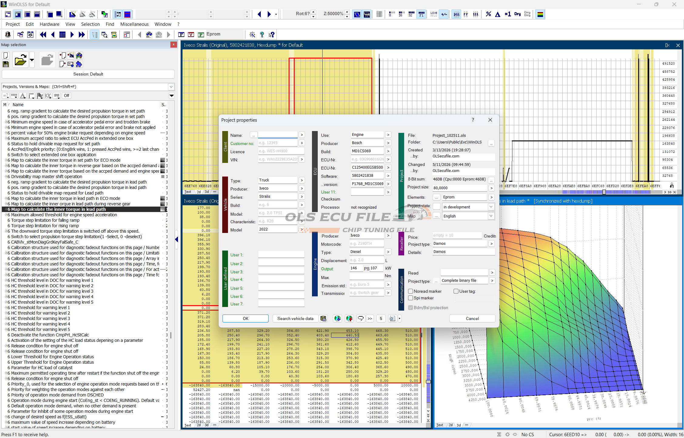Select the 32-bit data width icon
684x438 pixels.
411,14
